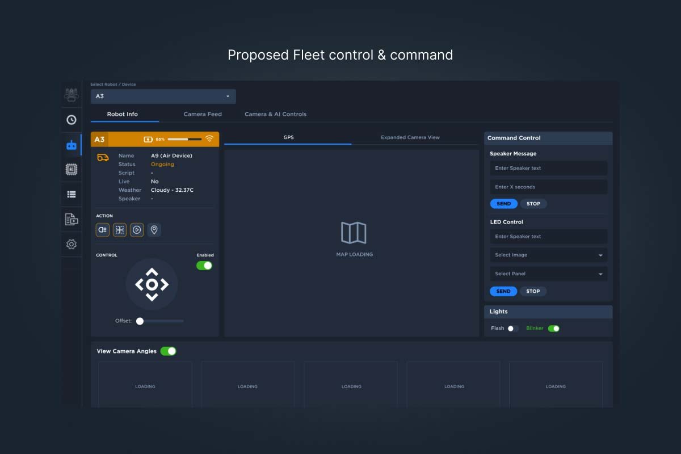Toggle View Camera Angles switch
The image size is (681, 454).
coord(168,351)
